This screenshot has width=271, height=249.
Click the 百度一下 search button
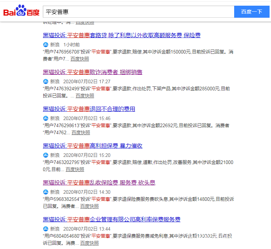(252, 12)
